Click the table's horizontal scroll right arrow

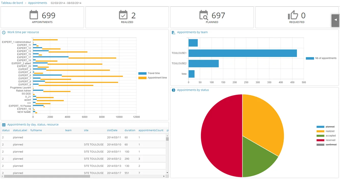(x=164, y=176)
